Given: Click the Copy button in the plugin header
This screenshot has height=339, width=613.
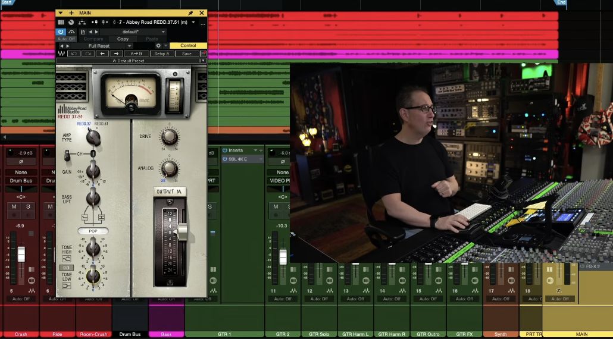Looking at the screenshot, I should click(123, 39).
